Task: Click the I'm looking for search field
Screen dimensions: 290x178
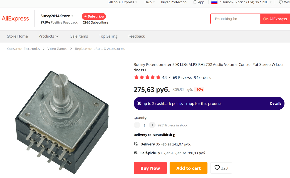Action: (235, 19)
